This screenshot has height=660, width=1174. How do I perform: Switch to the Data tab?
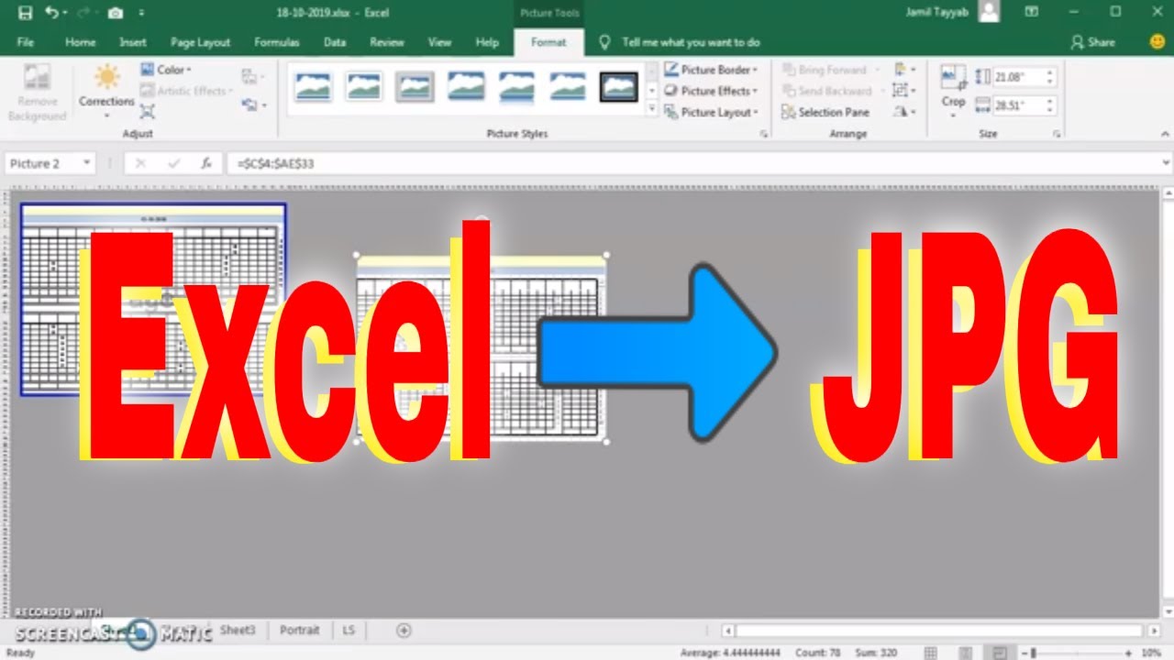[x=335, y=42]
